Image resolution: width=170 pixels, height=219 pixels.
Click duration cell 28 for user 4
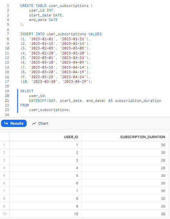125,168
